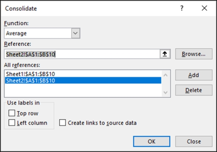Expand the Function dropdown arrow

(x=76, y=33)
